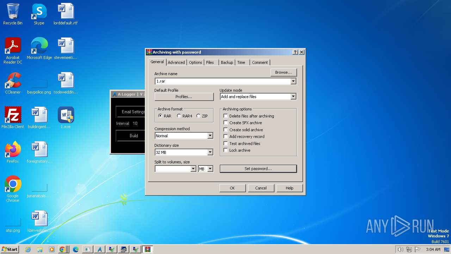Image resolution: width=451 pixels, height=254 pixels.
Task: Expand Split to volumes size dropdown
Action: [193, 169]
